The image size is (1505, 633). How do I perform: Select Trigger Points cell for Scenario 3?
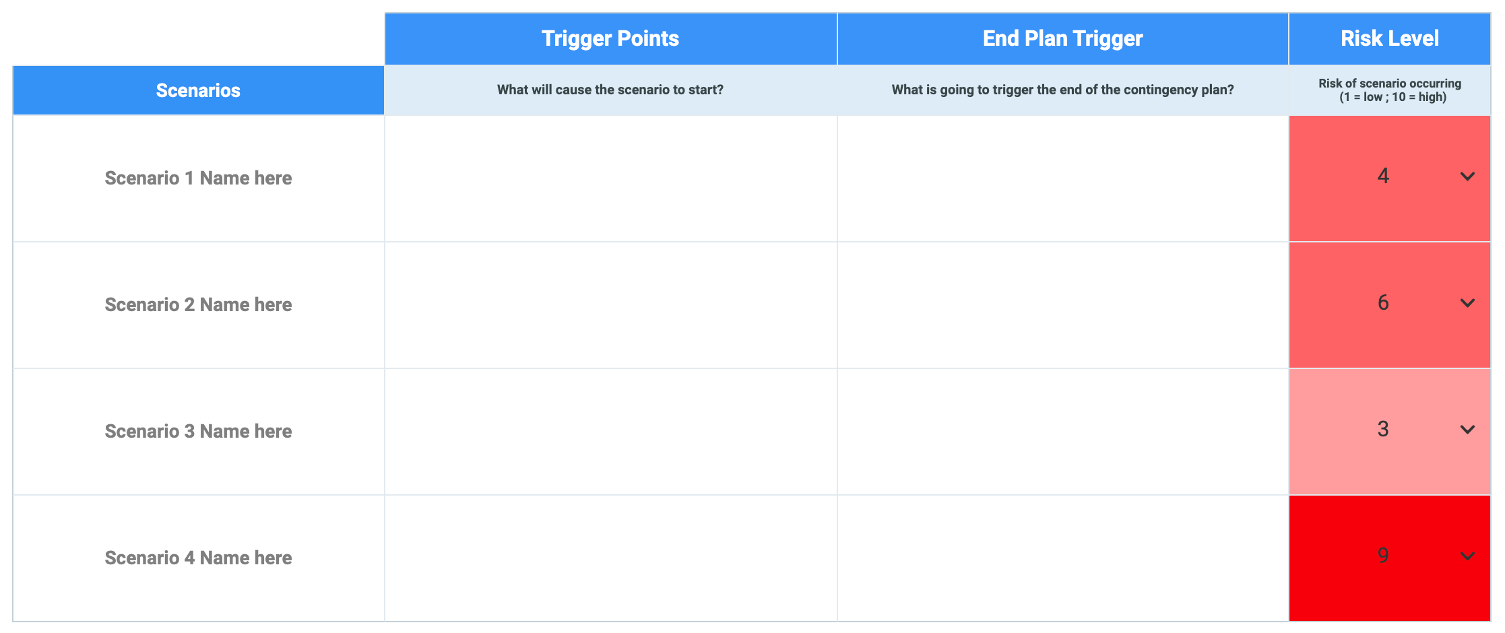click(610, 432)
